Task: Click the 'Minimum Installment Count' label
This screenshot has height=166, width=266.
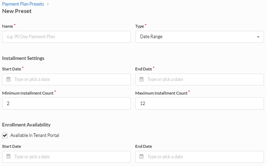Action: coord(27,93)
